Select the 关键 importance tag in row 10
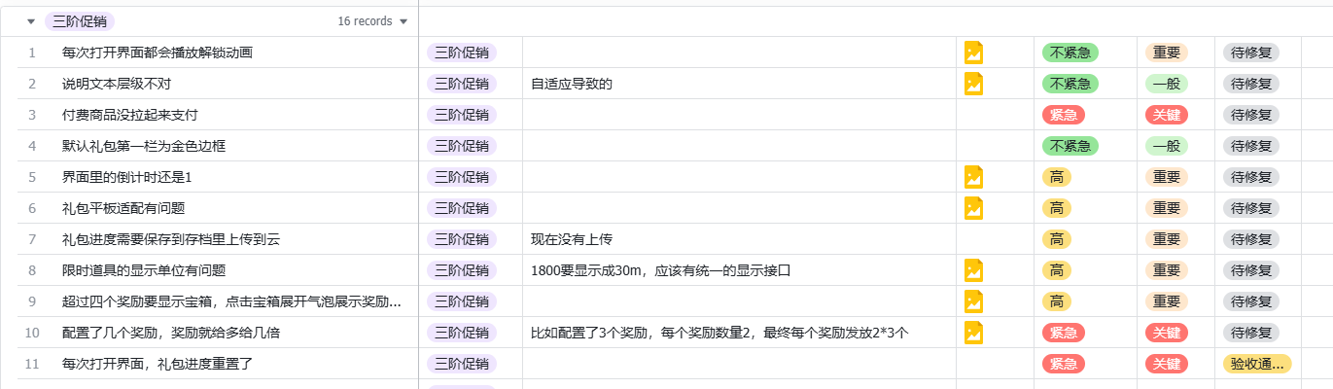This screenshot has height=389, width=1333. pyautogui.click(x=1167, y=333)
